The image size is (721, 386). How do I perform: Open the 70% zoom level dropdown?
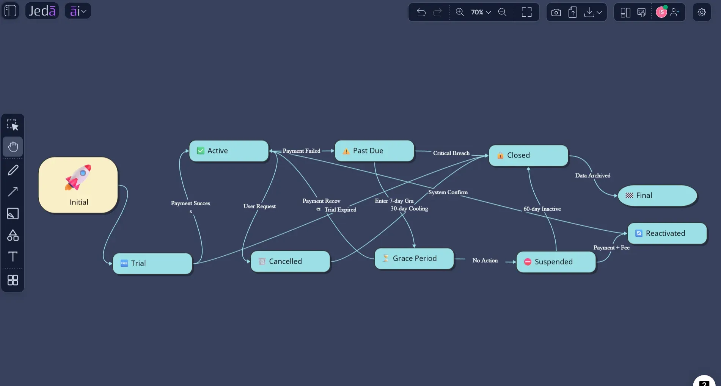click(481, 12)
